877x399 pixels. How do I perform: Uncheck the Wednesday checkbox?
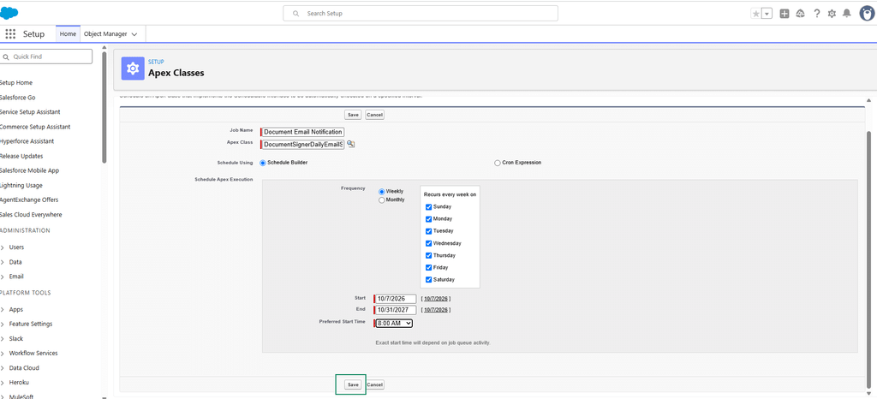click(x=428, y=243)
